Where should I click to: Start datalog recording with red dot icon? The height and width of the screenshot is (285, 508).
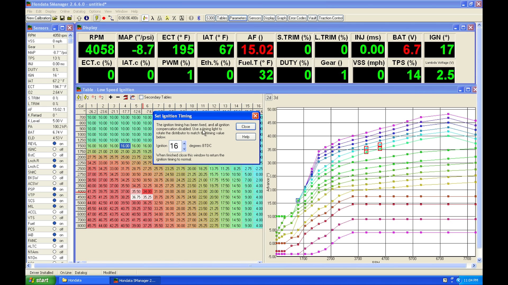point(104,18)
